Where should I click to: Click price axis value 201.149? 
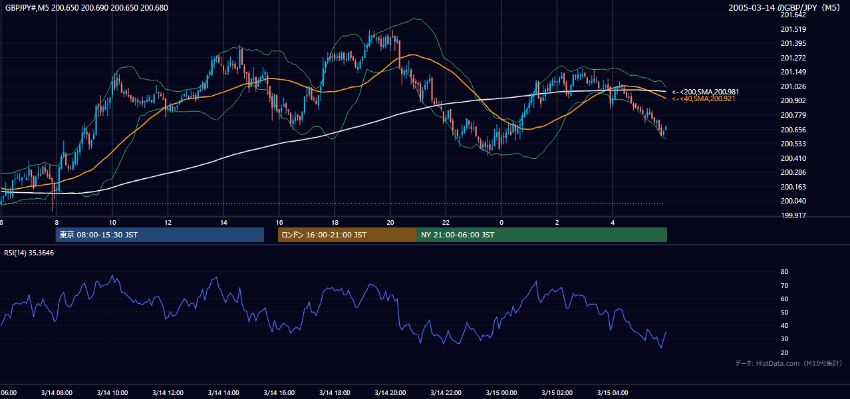793,72
